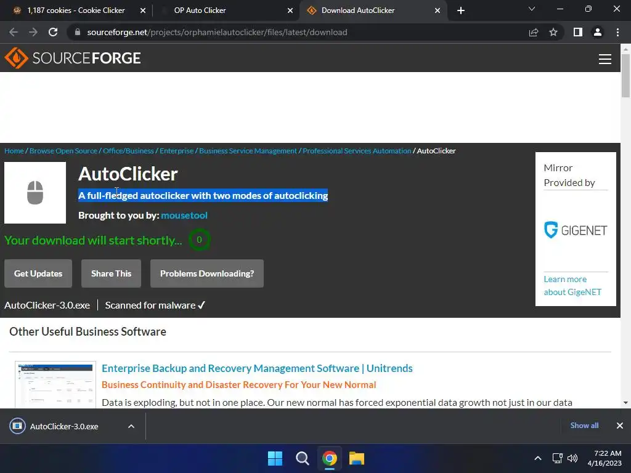Reload the current page
This screenshot has height=473, width=631.
pyautogui.click(x=53, y=32)
